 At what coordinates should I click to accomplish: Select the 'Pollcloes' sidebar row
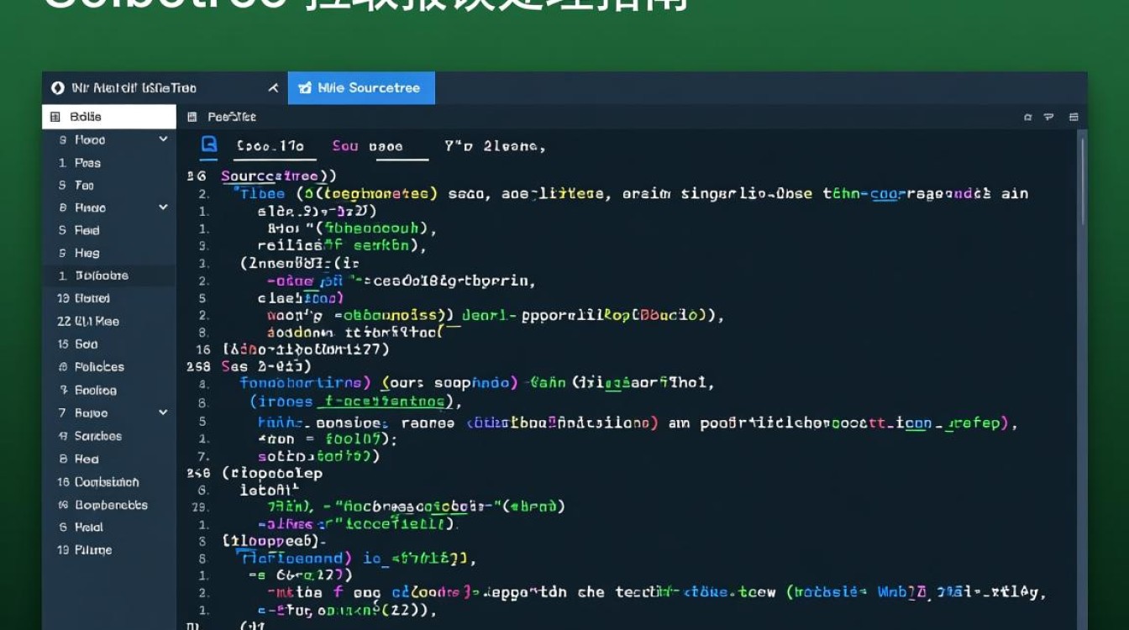[x=109, y=367]
